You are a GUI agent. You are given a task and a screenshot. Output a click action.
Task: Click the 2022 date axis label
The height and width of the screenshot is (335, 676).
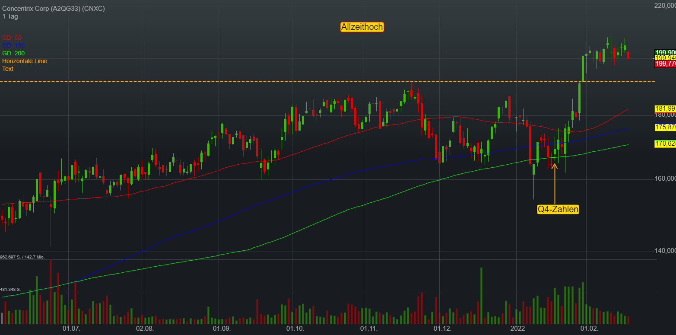pyautogui.click(x=517, y=329)
